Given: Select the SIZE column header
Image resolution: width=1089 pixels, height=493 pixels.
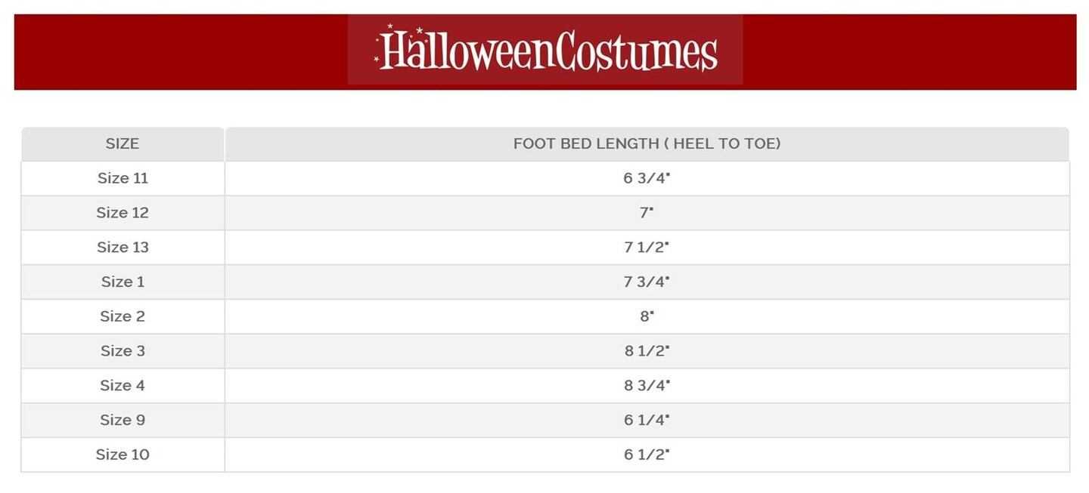Looking at the screenshot, I should point(123,143).
